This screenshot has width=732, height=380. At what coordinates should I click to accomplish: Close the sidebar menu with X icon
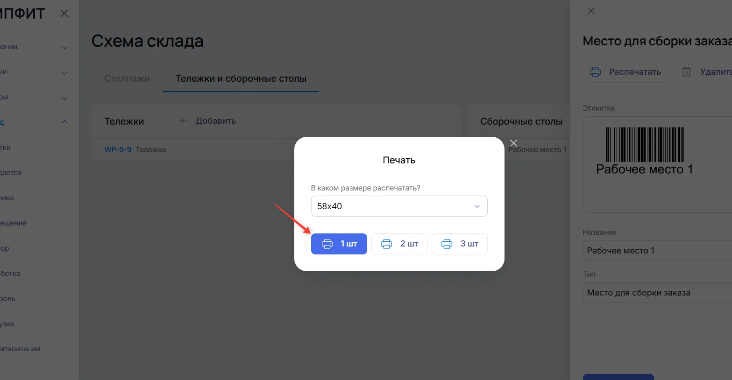click(x=64, y=14)
